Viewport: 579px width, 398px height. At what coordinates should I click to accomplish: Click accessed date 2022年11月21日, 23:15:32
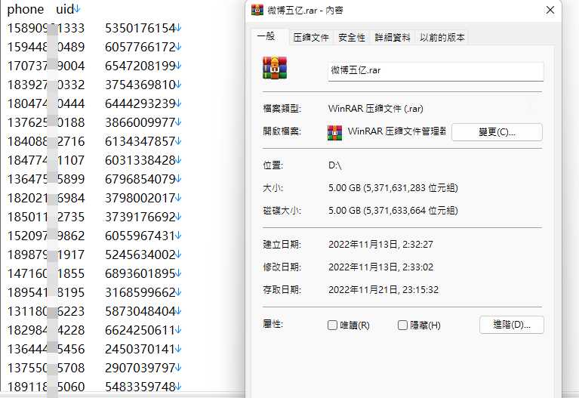[383, 290]
